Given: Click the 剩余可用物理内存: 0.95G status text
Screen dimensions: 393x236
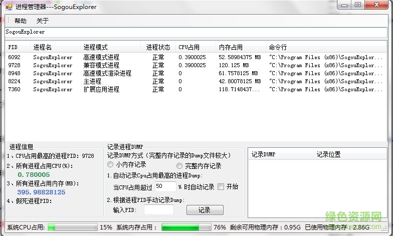Looking at the screenshot, I should point(265,227).
